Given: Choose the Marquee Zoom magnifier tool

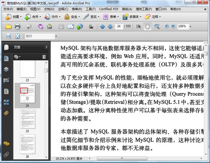Looking at the screenshot, I should 157,26.
